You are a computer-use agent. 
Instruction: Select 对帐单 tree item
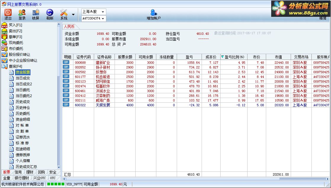click(22, 125)
